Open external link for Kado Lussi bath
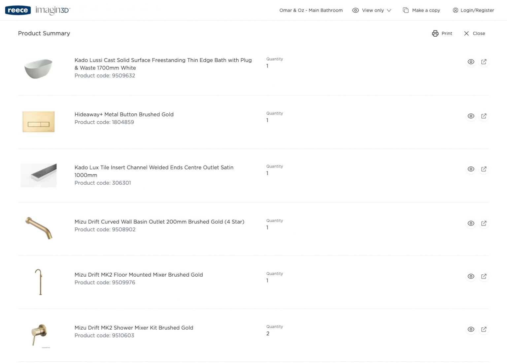507x363 pixels. (x=484, y=62)
